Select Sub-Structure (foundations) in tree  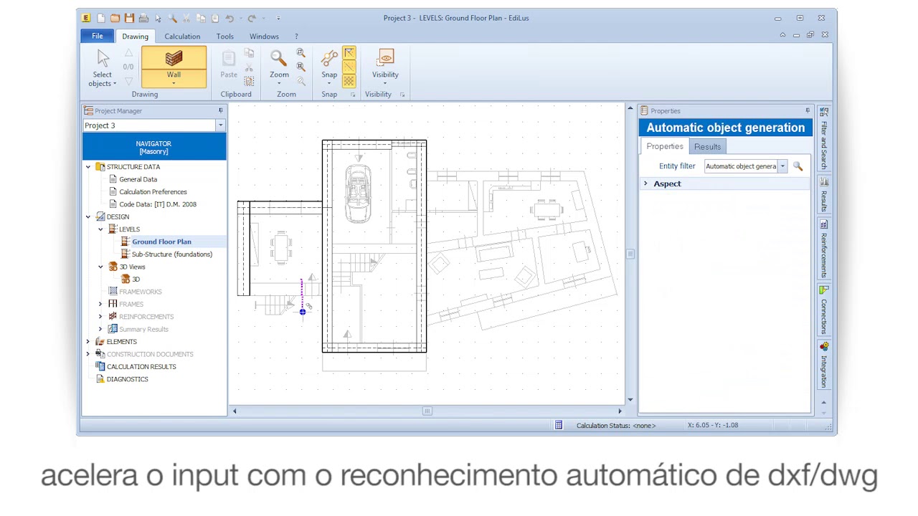[x=172, y=254]
